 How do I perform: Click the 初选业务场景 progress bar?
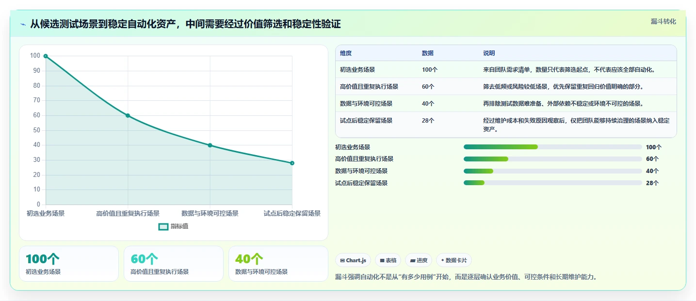[553, 147]
